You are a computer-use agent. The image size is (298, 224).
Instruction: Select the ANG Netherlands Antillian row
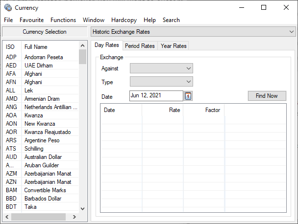(x=41, y=107)
